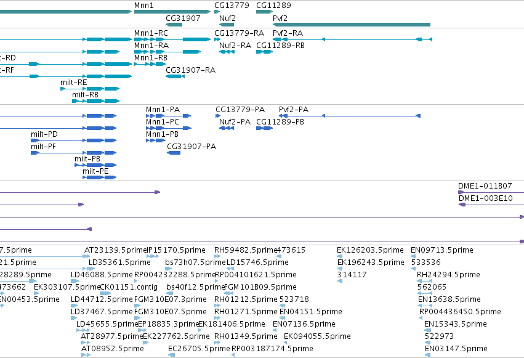Select the Mnn1-PC protein label
The height and width of the screenshot is (358, 524).
(163, 122)
